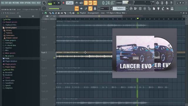Open the tempo tapper icon

point(163,9)
